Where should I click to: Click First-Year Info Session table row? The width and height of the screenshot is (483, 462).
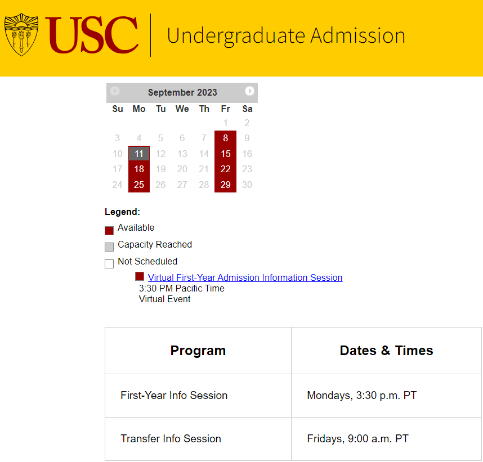pos(293,396)
